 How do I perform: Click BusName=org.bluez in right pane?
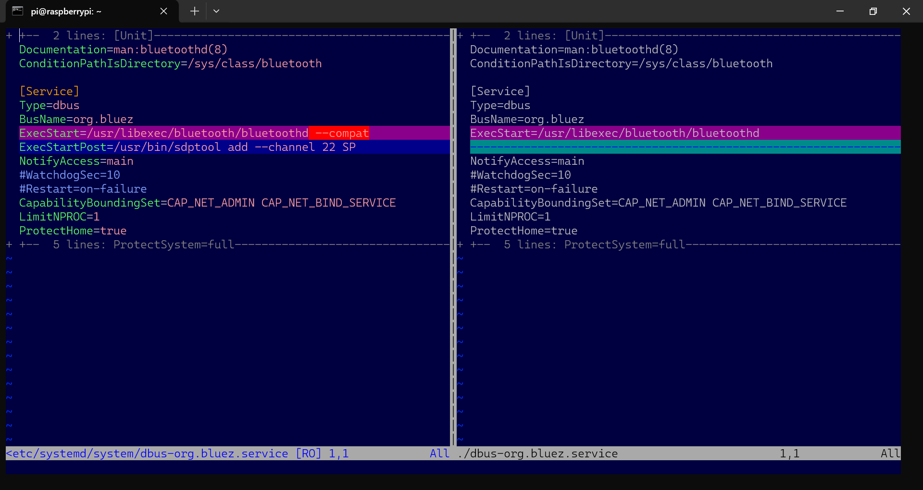(527, 119)
